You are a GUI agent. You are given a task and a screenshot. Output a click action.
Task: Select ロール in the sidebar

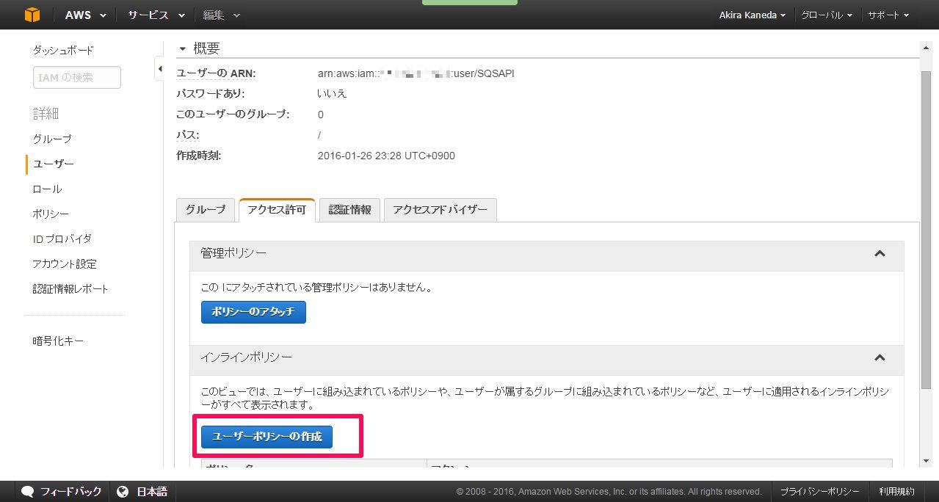(x=47, y=189)
